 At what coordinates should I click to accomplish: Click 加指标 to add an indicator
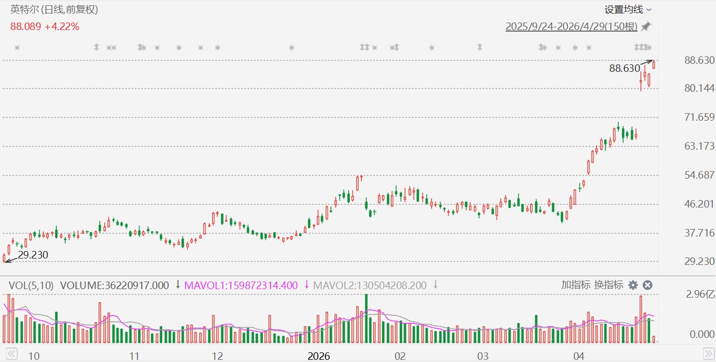tap(576, 285)
